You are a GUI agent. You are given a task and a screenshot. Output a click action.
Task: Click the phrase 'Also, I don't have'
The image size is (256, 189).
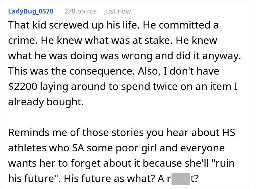pyautogui.click(x=178, y=71)
